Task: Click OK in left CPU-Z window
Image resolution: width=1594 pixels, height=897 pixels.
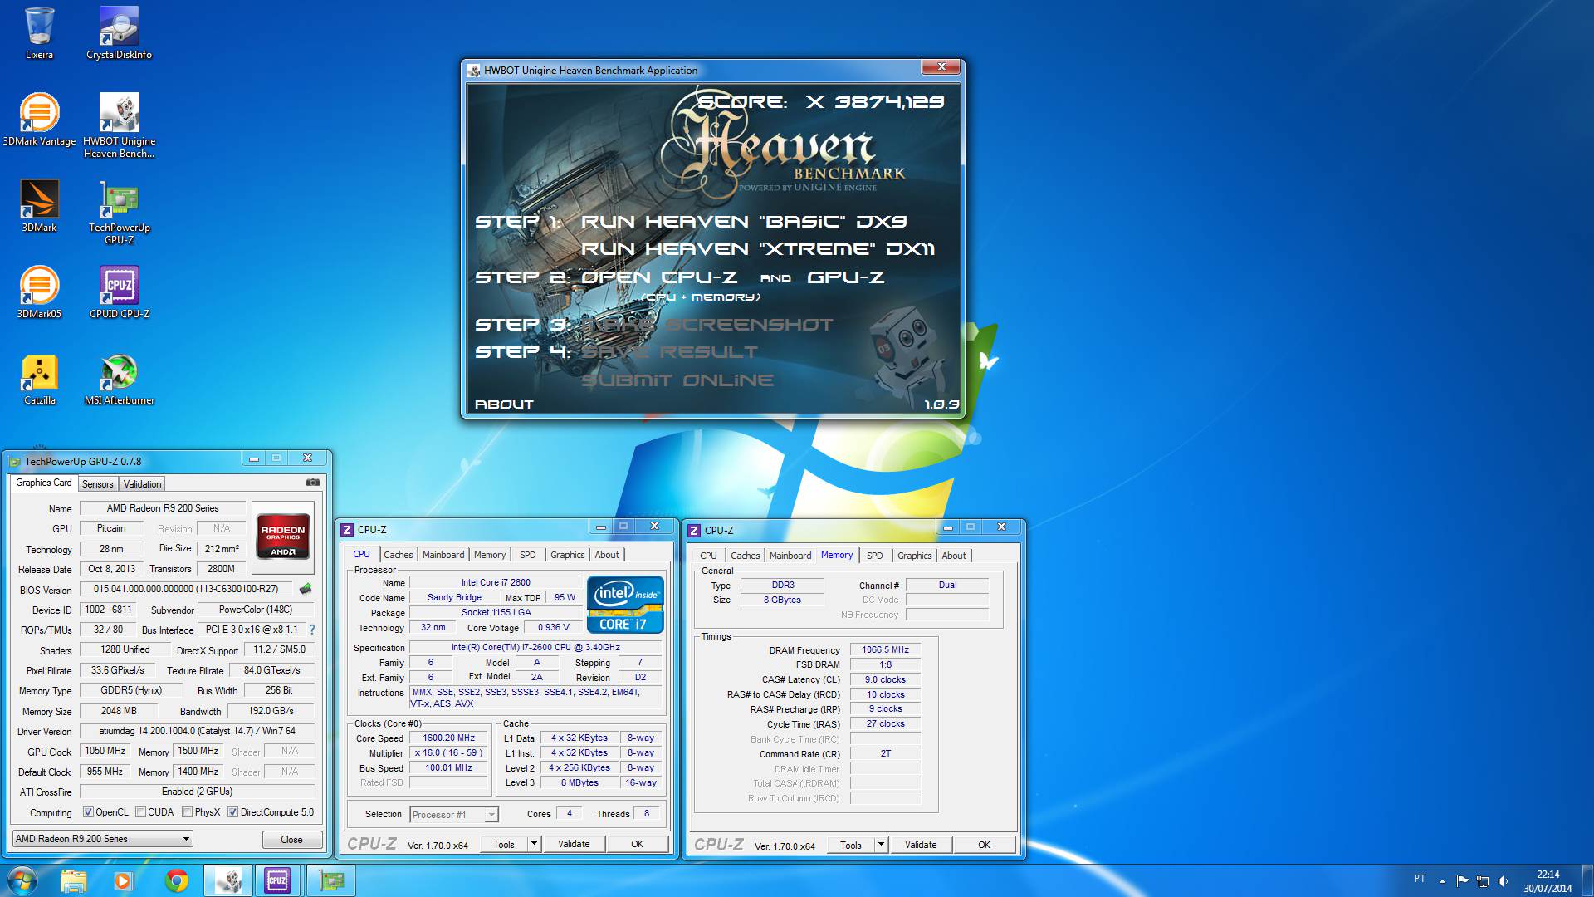Action: [637, 844]
